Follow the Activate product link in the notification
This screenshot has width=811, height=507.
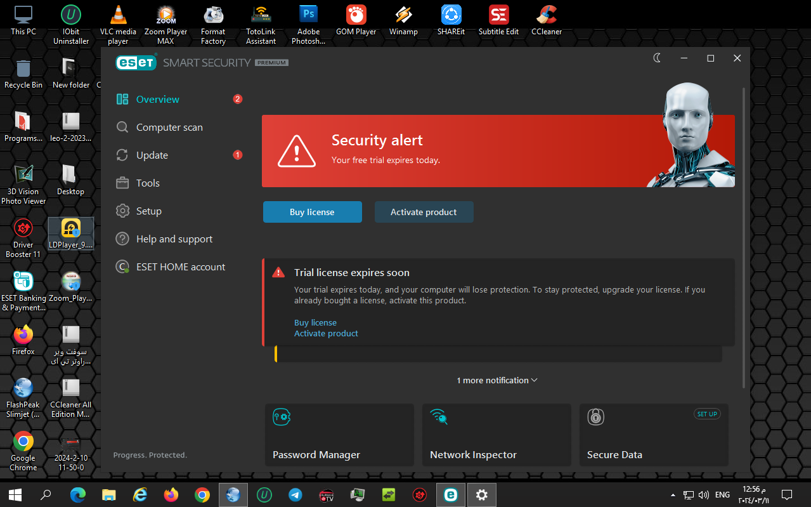click(326, 333)
